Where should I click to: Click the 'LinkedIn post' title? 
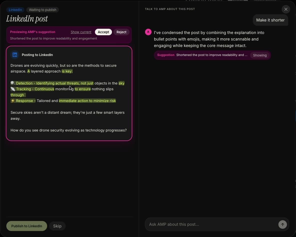pyautogui.click(x=27, y=19)
